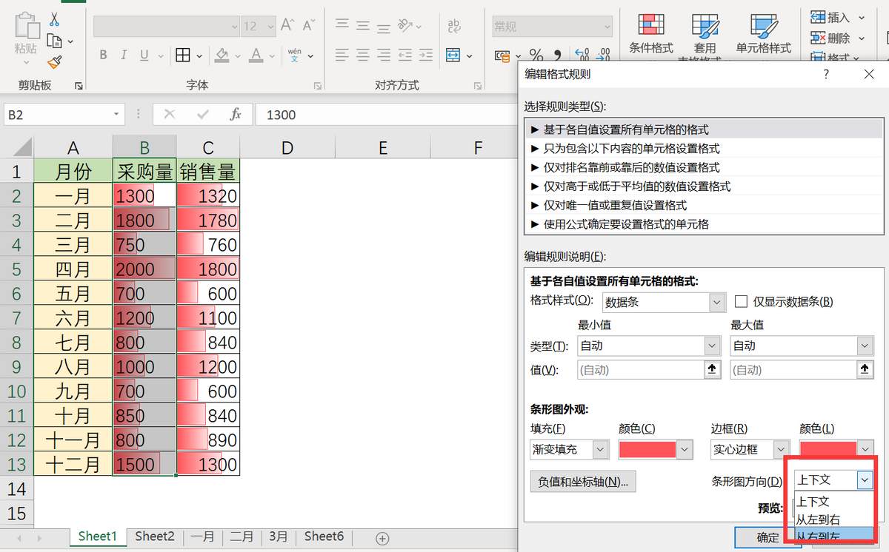The width and height of the screenshot is (889, 552).
Task: Select the Format Painter brush icon
Action: pos(54,62)
